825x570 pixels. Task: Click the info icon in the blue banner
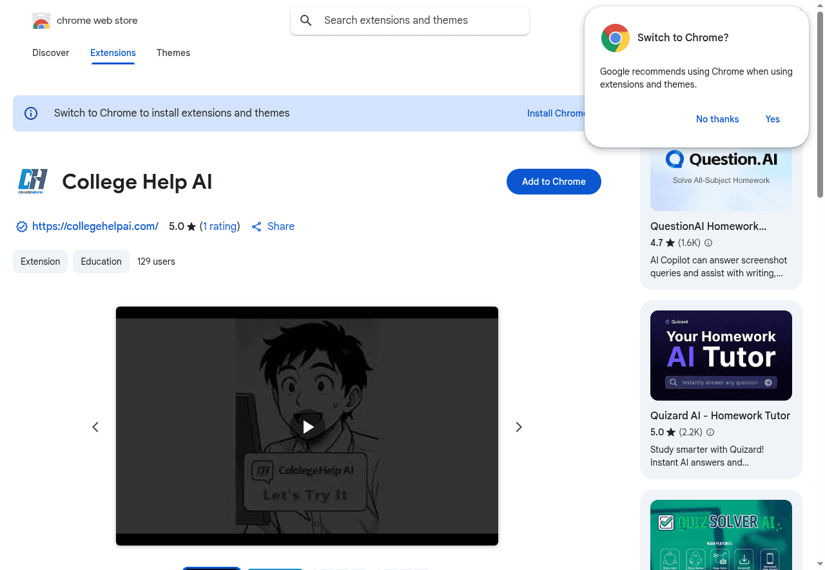click(30, 113)
